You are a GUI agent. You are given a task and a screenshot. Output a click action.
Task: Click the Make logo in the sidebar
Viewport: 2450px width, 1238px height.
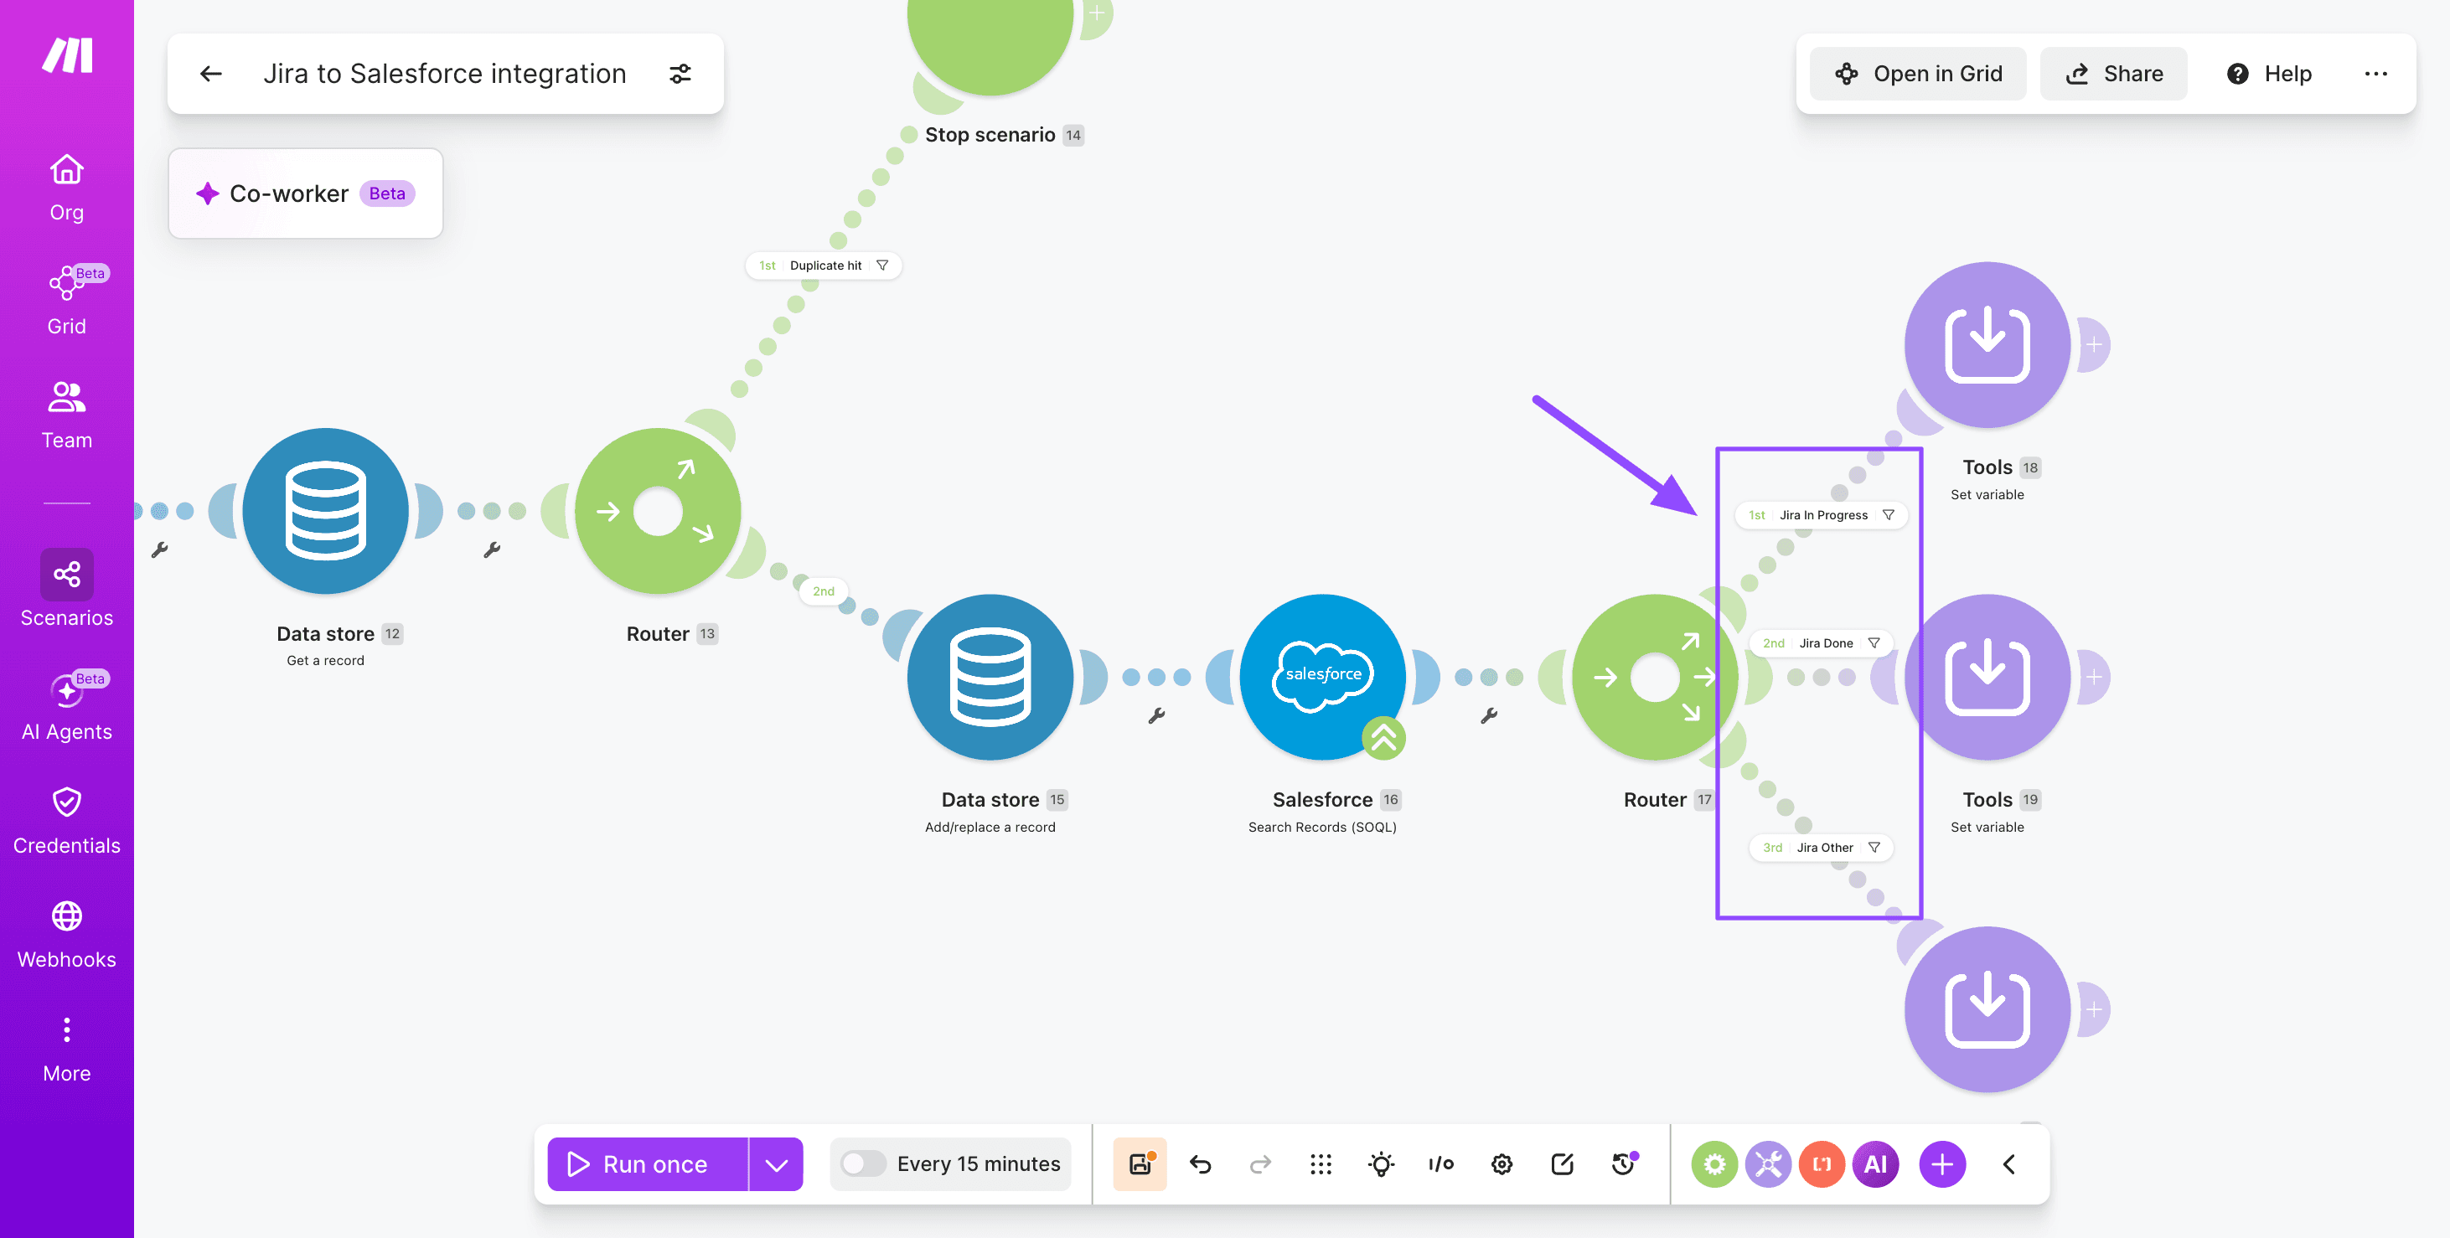66,55
